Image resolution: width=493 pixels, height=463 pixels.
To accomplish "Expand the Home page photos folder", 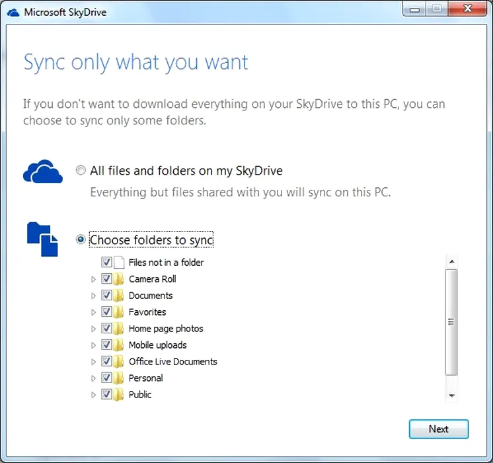I will point(93,329).
